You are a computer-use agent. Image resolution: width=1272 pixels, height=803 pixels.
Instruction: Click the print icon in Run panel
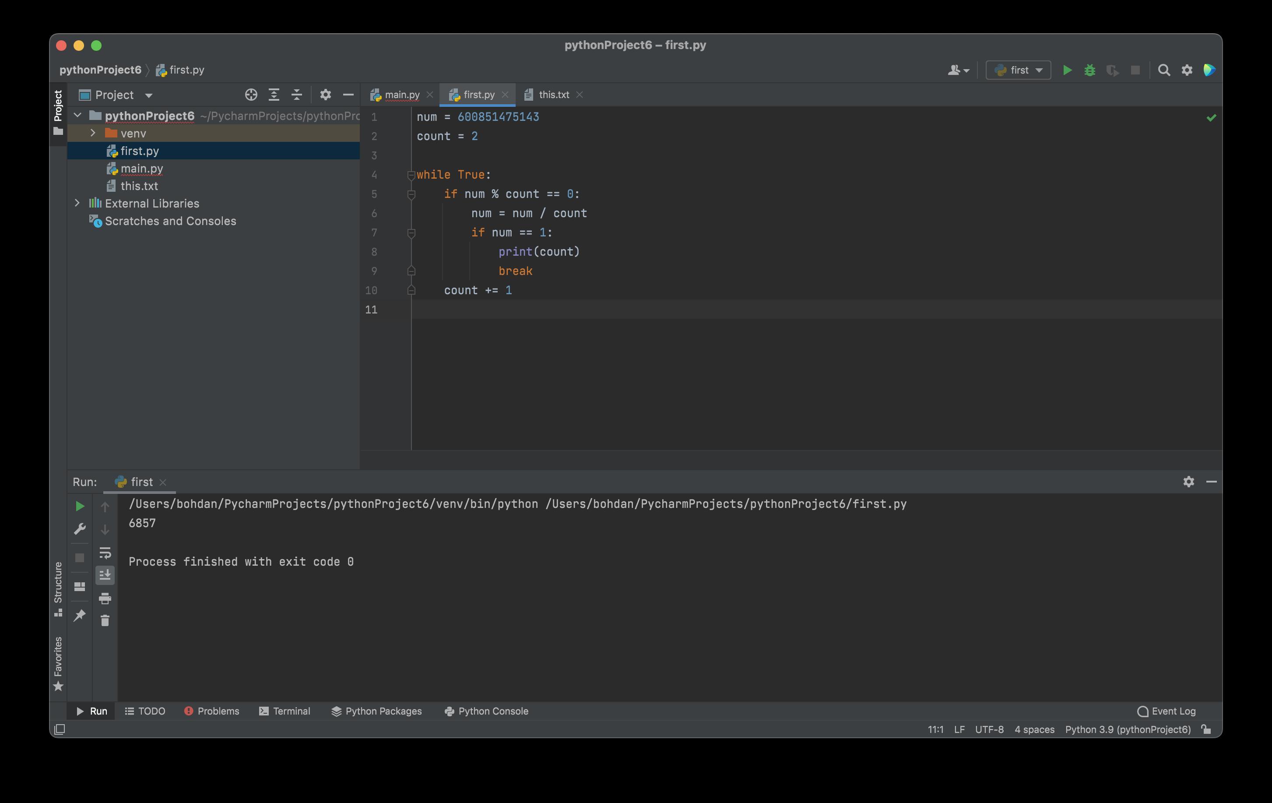(105, 598)
